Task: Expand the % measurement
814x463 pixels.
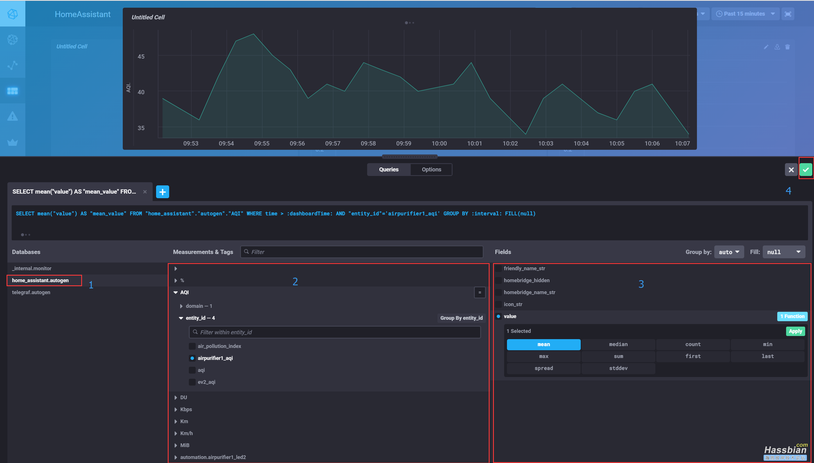Action: click(x=176, y=280)
